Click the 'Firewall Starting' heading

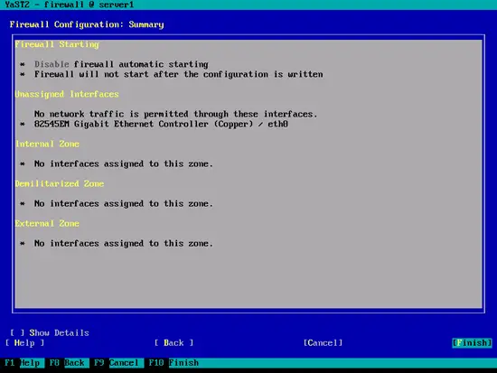[x=57, y=44]
